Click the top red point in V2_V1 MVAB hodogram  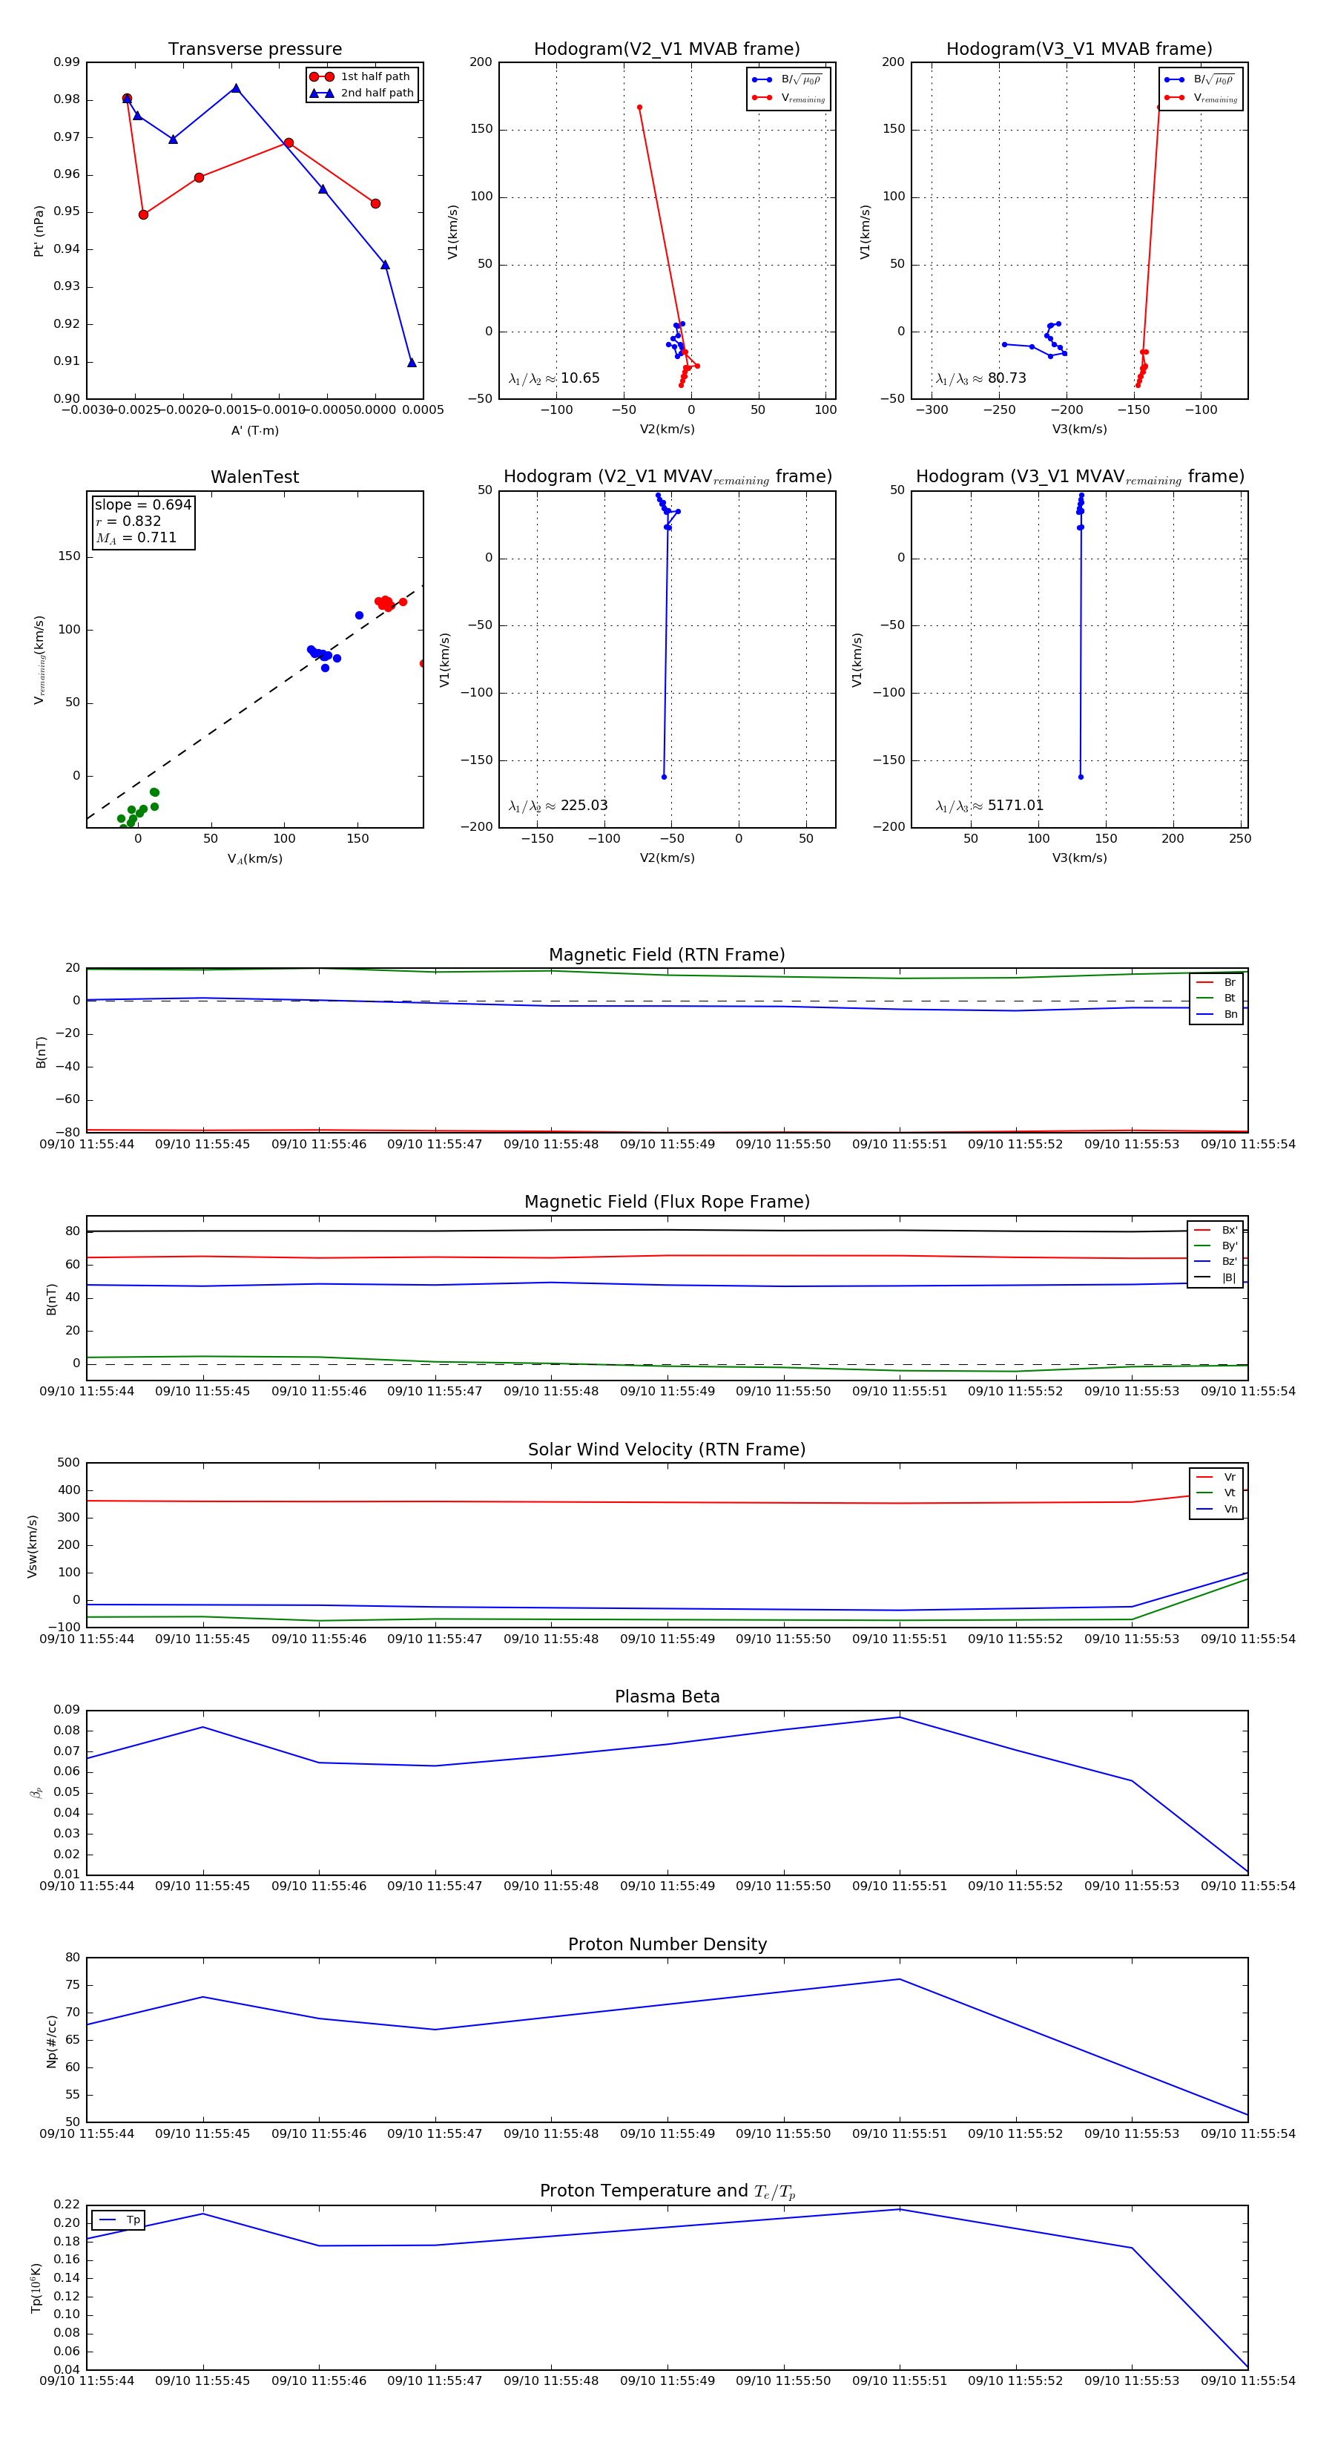[639, 108]
